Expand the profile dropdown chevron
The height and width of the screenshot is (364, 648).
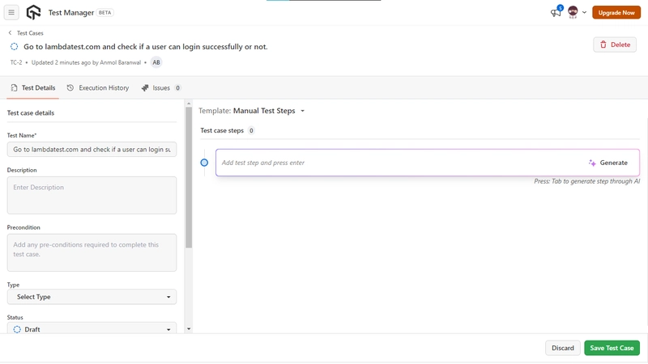[584, 12]
